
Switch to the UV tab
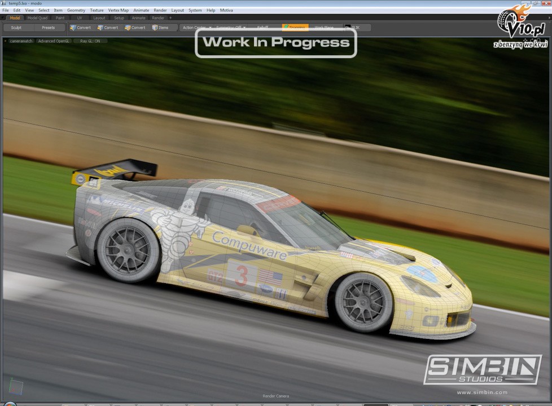point(80,18)
